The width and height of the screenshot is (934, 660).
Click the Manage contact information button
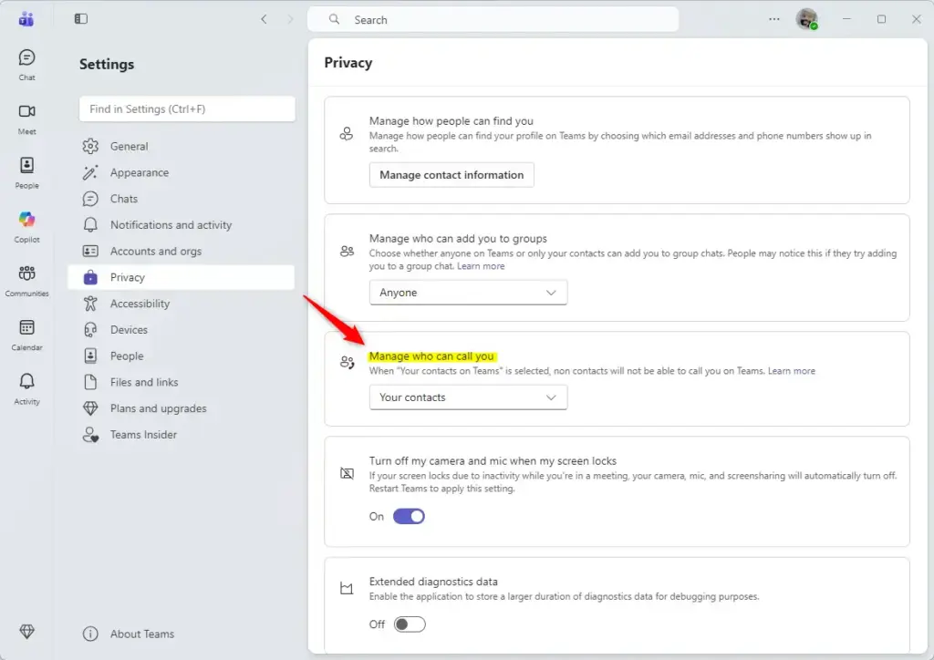coord(451,175)
